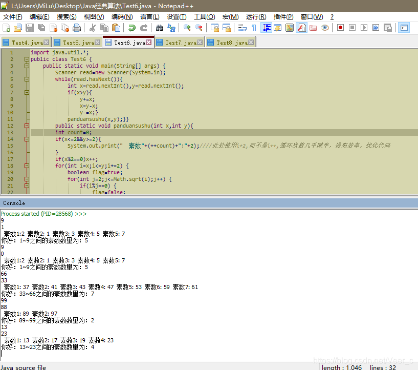This screenshot has width=418, height=370.
Task: Save the current file with the floppy icon
Action: [x=30, y=28]
